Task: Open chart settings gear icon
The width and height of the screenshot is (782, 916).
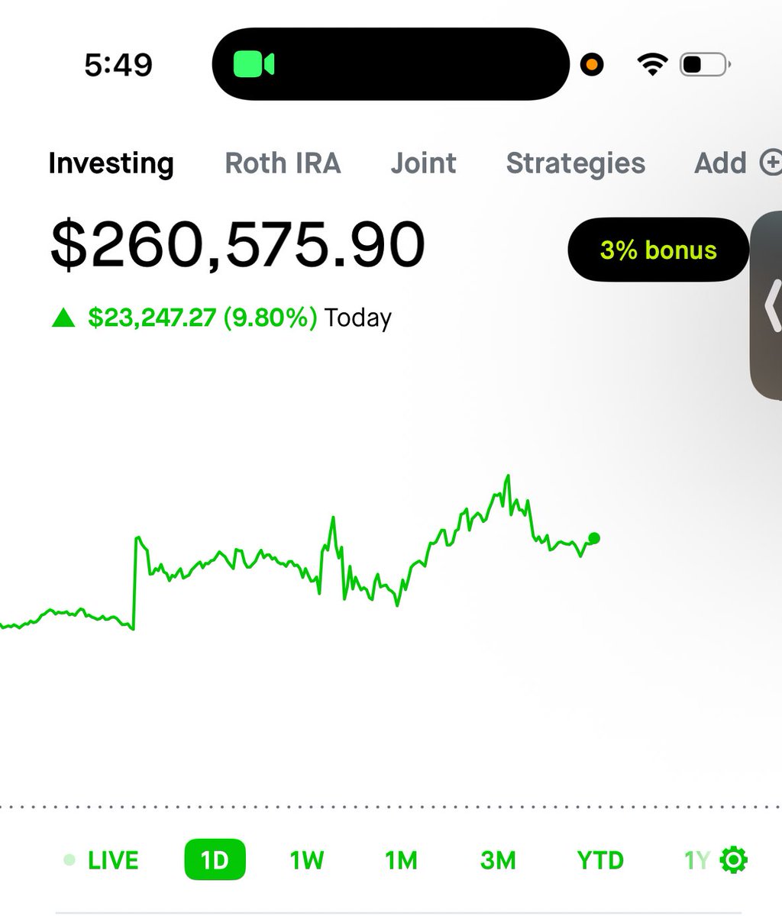Action: pos(734,860)
